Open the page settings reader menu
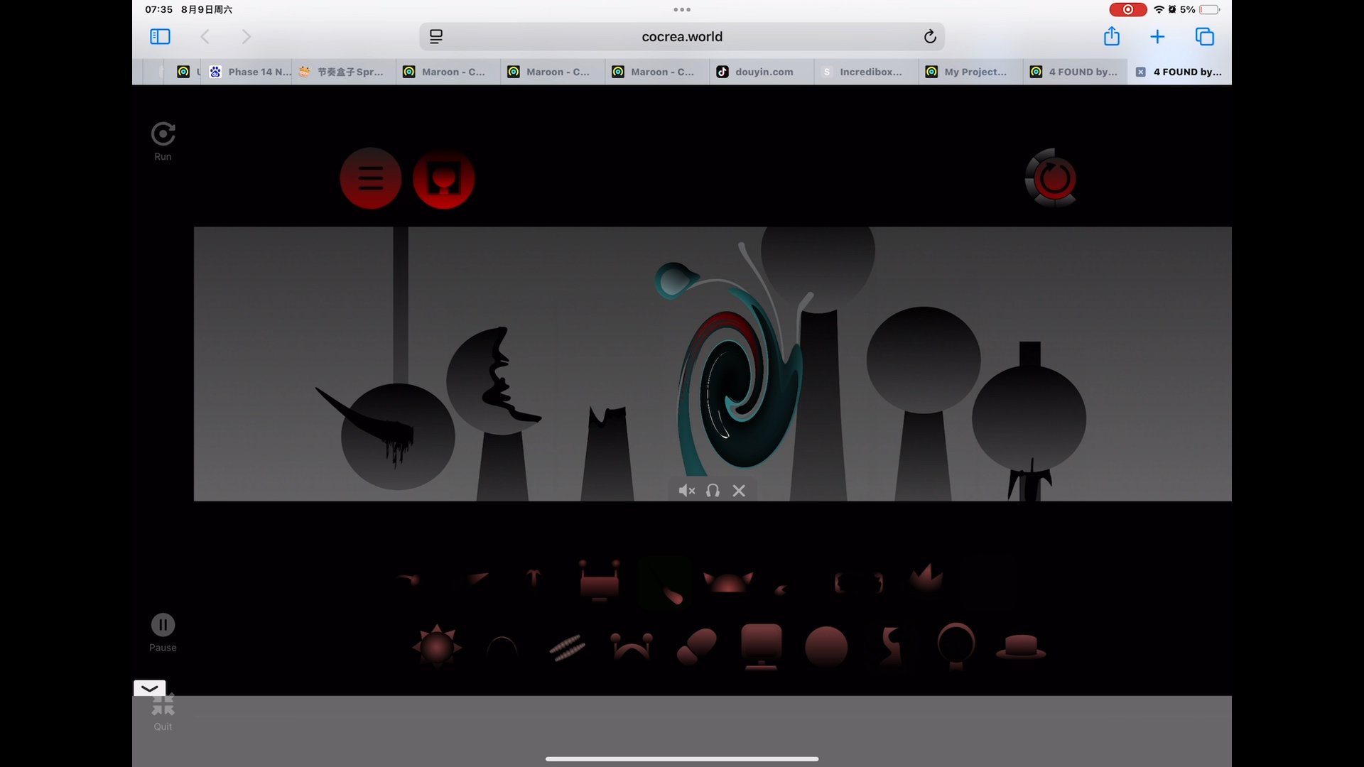Image resolution: width=1364 pixels, height=767 pixels. click(436, 36)
